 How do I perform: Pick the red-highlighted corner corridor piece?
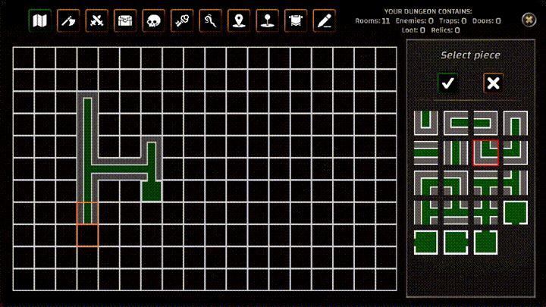point(485,152)
